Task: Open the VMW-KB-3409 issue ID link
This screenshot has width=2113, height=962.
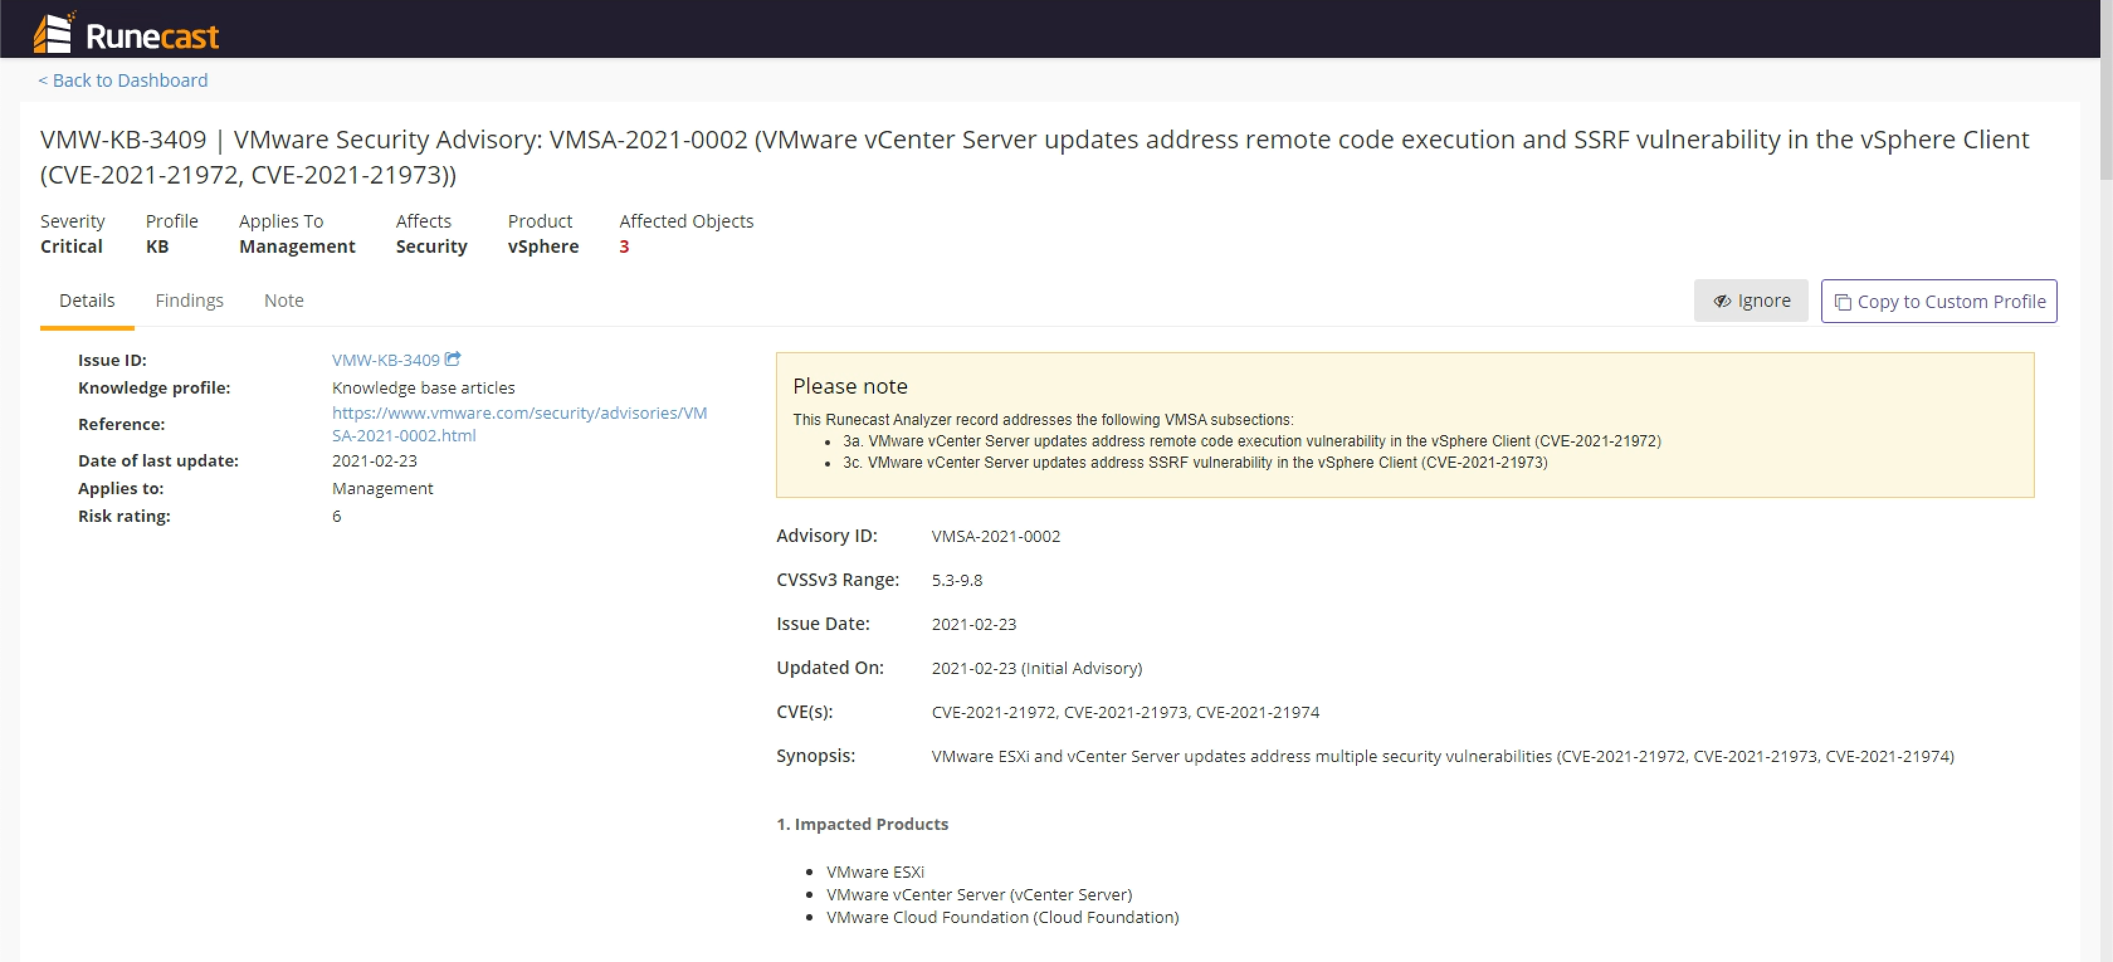Action: pyautogui.click(x=385, y=360)
